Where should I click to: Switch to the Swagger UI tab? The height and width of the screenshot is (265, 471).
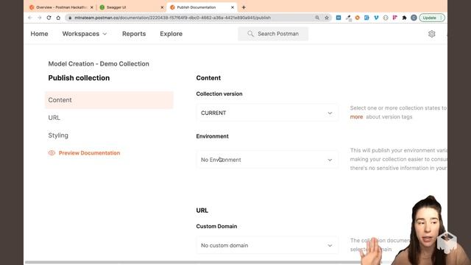(x=131, y=7)
